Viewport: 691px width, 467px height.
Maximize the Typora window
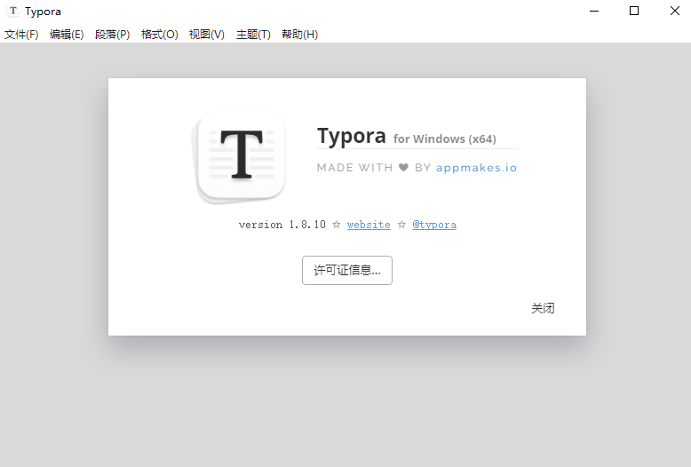coord(634,12)
